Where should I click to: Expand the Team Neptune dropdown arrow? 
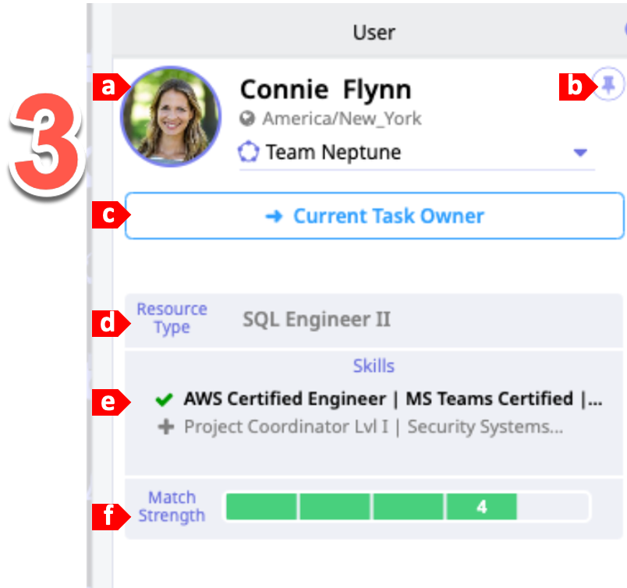pyautogui.click(x=579, y=153)
